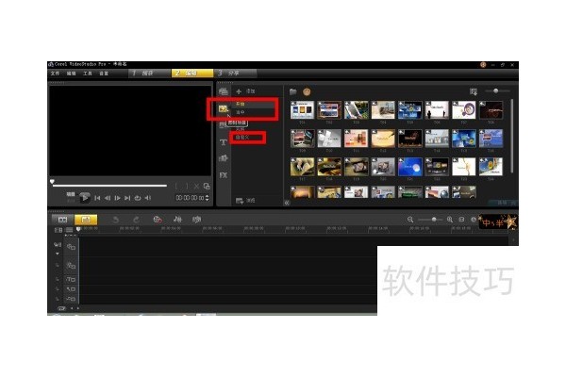Click the Redo arrow in timeline toolbar
This screenshot has width=566, height=377.
pyautogui.click(x=136, y=220)
